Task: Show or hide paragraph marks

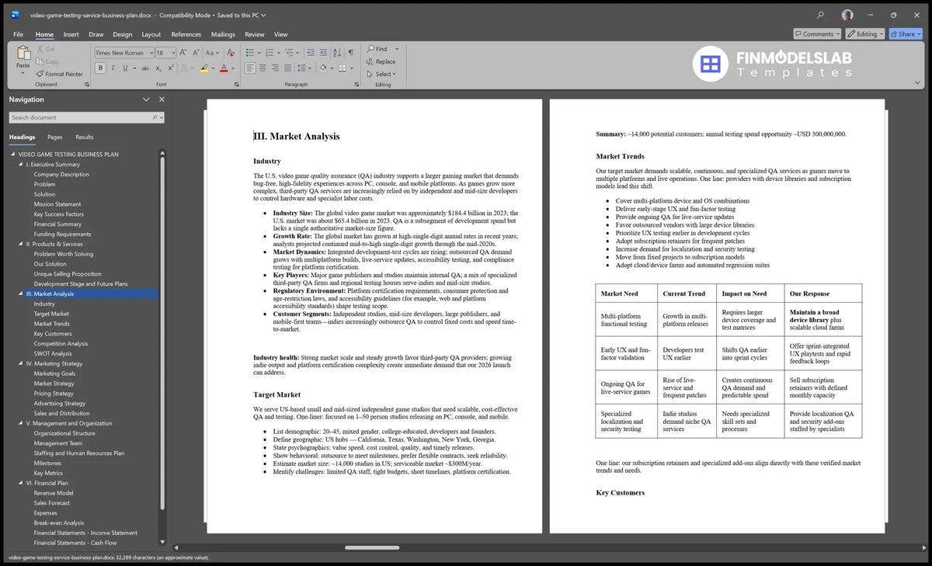Action: point(350,53)
